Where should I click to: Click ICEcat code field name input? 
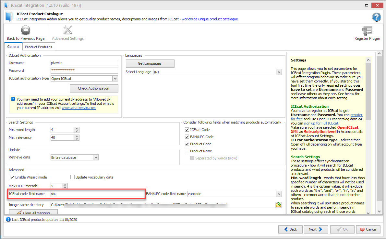[x=98, y=194]
